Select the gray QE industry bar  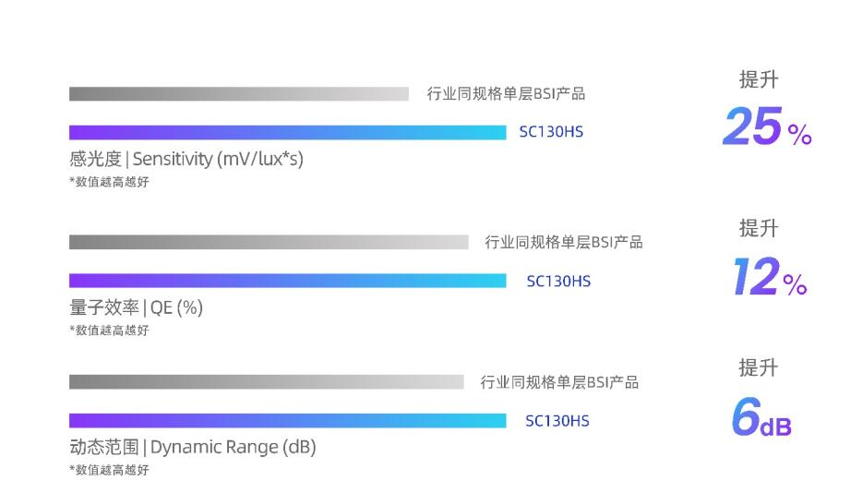click(x=269, y=242)
